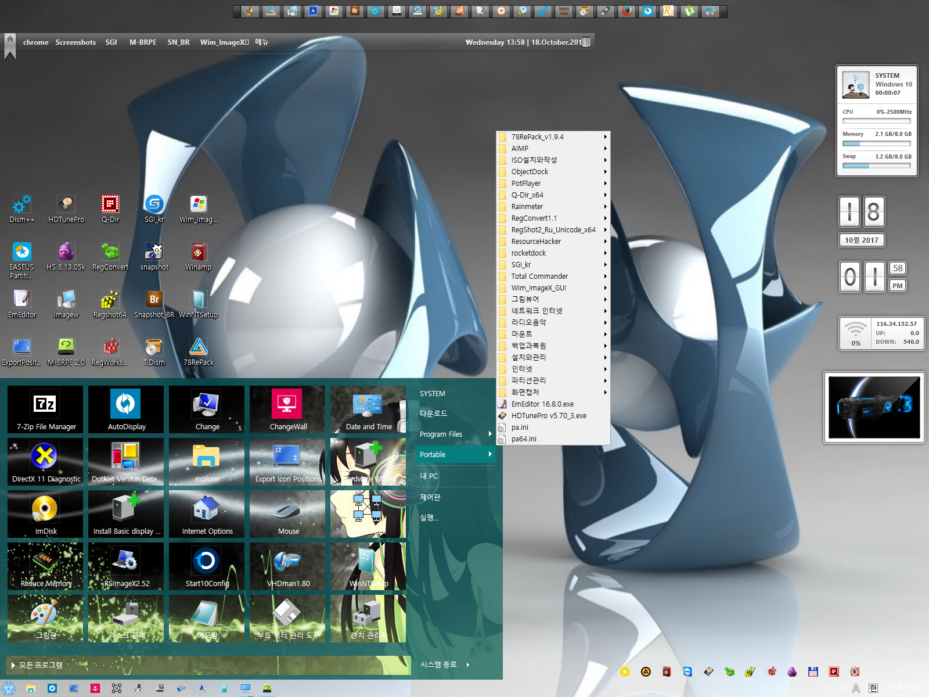Expand ResourceHacker folder submenu
Screen dimensions: 929x697
[x=553, y=242]
